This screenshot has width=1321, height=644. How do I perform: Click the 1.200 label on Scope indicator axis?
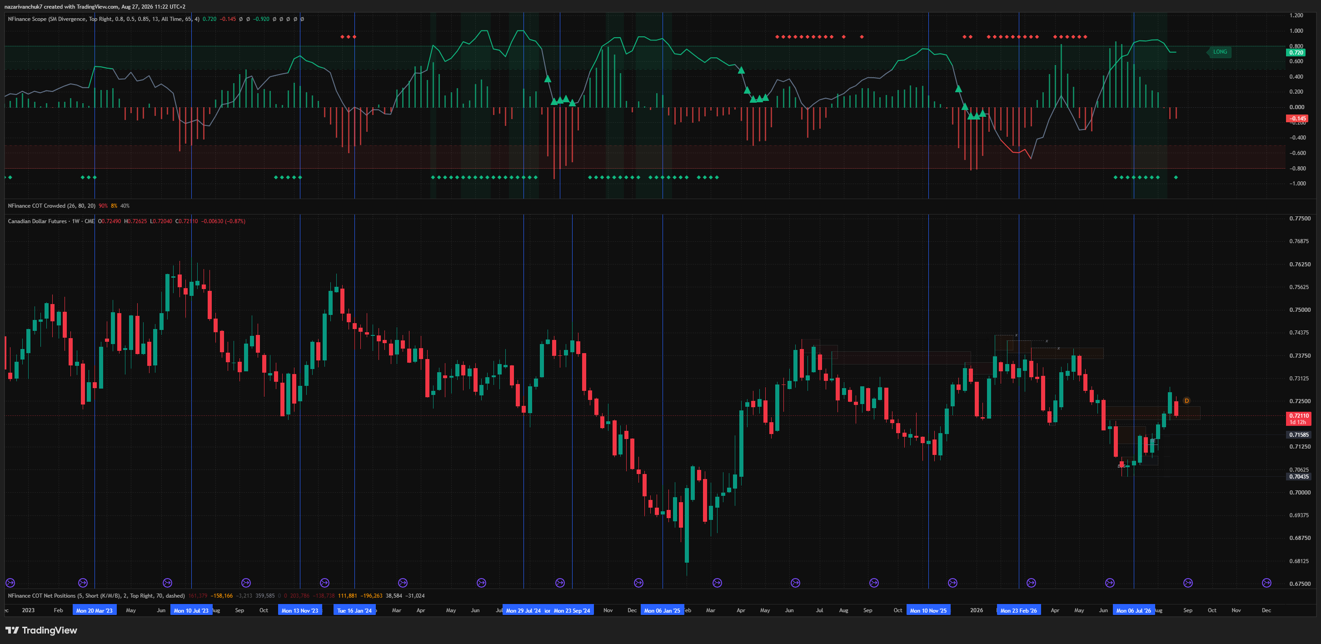1296,15
